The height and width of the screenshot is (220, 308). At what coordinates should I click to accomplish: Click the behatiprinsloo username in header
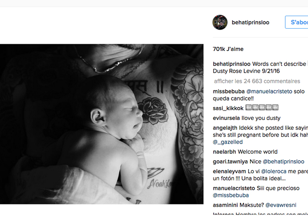point(251,22)
